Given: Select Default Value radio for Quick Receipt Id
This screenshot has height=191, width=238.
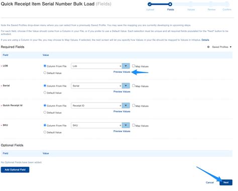Looking at the screenshot, I should (45, 112).
